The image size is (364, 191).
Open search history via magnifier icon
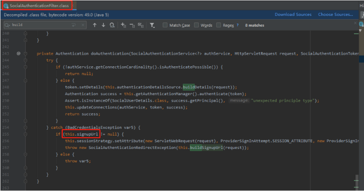[7, 25]
